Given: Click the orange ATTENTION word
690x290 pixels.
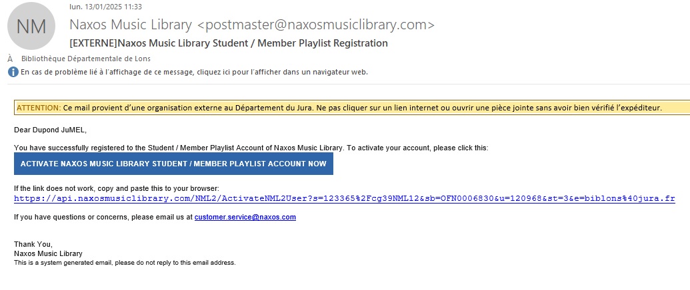Looking at the screenshot, I should pyautogui.click(x=39, y=108).
